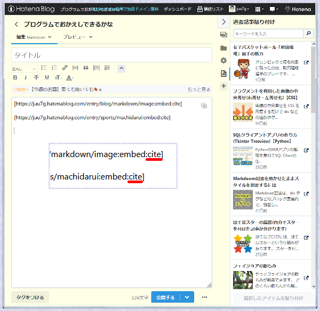Click the scroll up arrow of article list

pyautogui.click(x=314, y=44)
